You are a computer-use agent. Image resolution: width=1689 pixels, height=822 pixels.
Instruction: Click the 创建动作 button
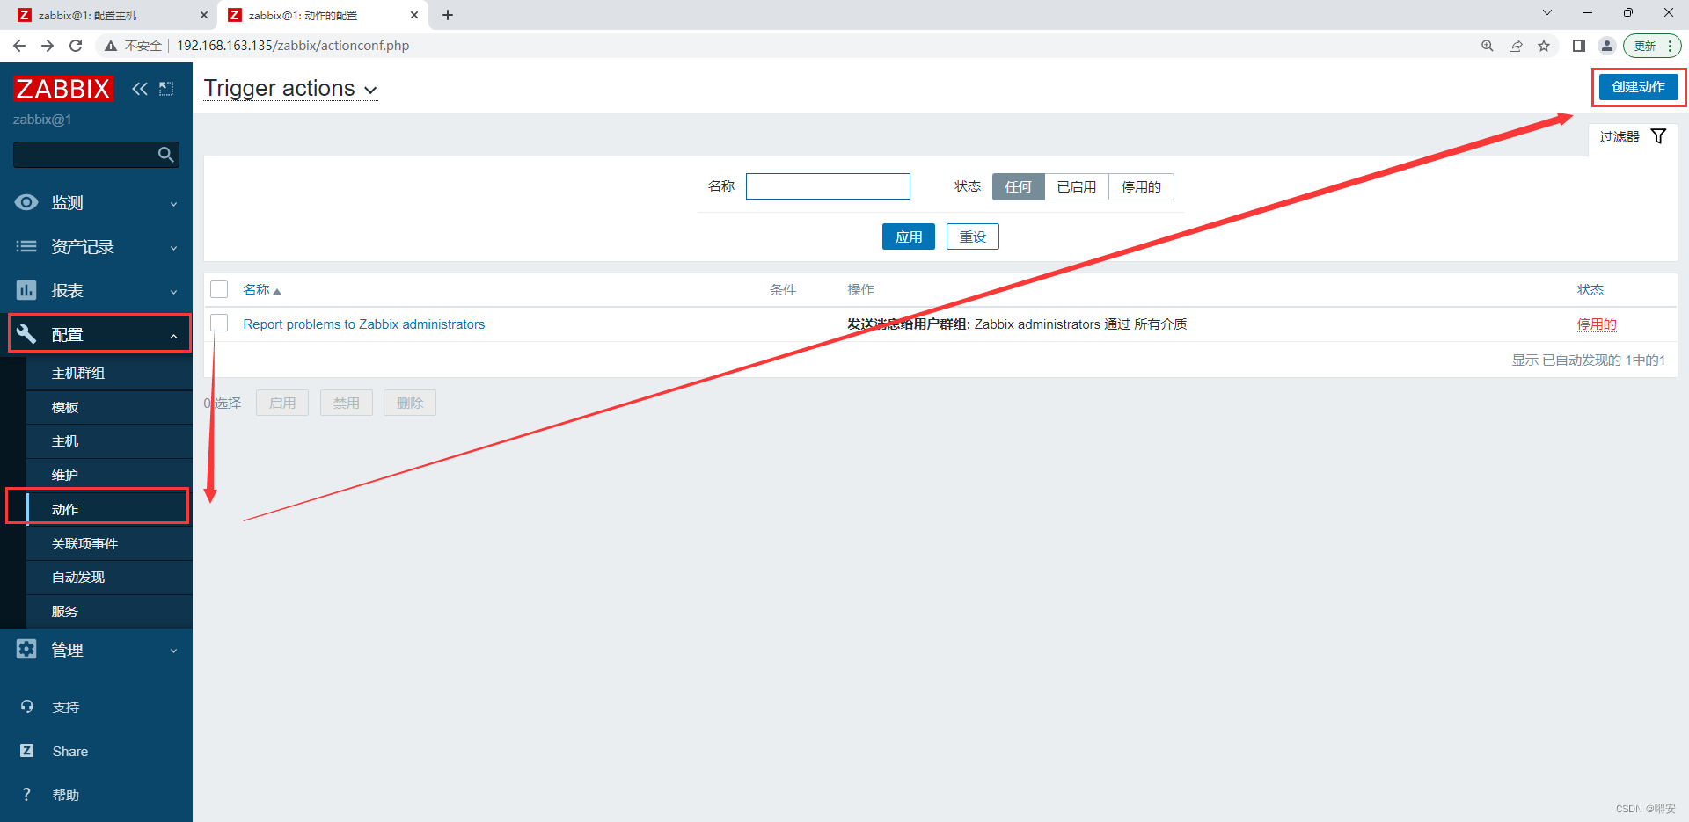point(1638,87)
